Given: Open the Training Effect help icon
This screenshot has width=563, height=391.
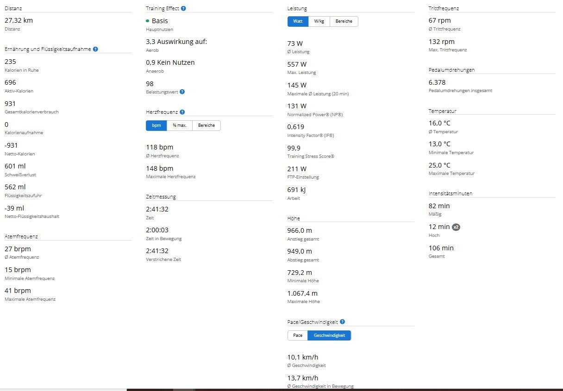Looking at the screenshot, I should click(184, 8).
